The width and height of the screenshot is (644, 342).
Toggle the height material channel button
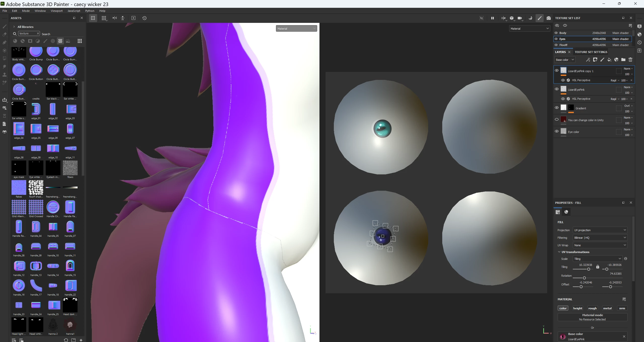[x=578, y=308]
